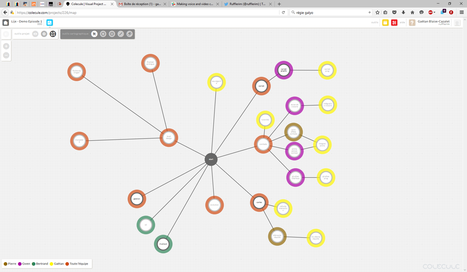Click the aide link in the top bar
The height and width of the screenshot is (272, 467).
click(x=403, y=23)
